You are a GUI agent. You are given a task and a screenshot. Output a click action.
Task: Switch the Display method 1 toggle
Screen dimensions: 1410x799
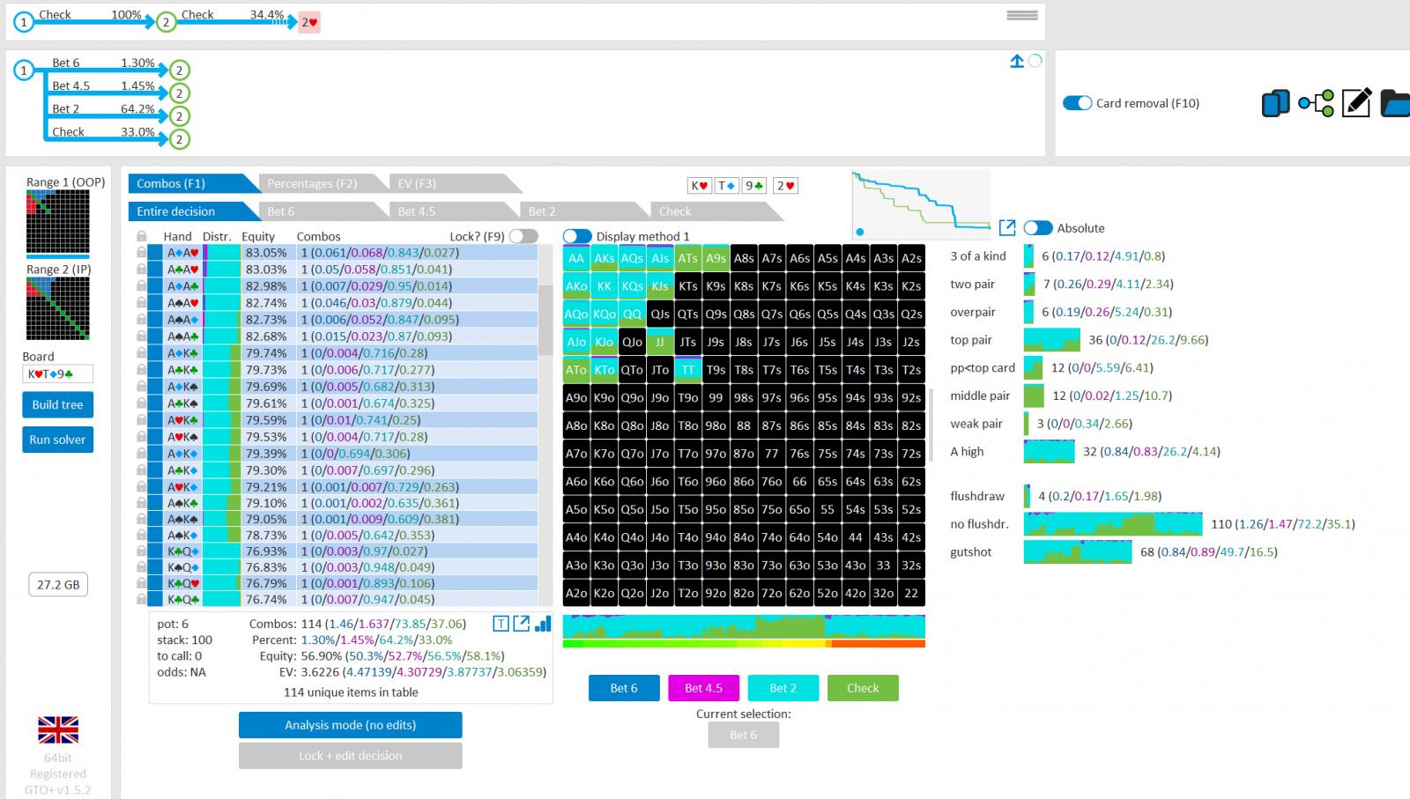[577, 236]
